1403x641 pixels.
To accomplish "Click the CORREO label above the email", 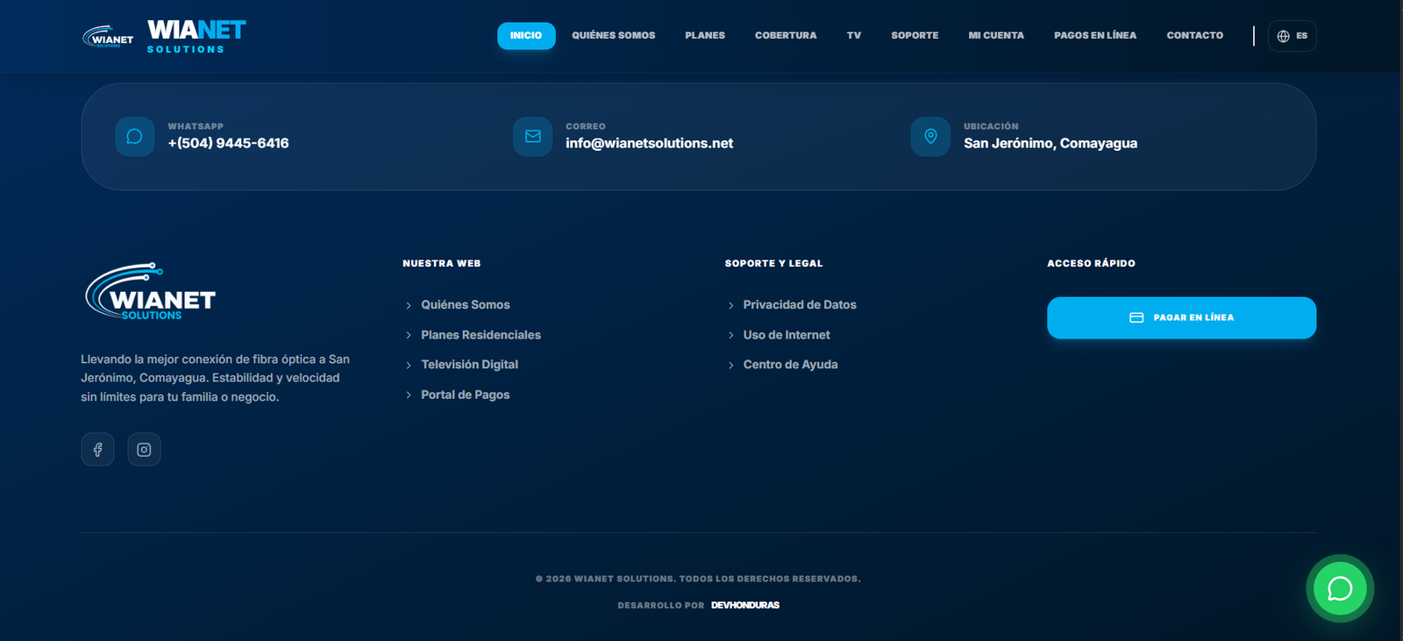I will (x=586, y=126).
